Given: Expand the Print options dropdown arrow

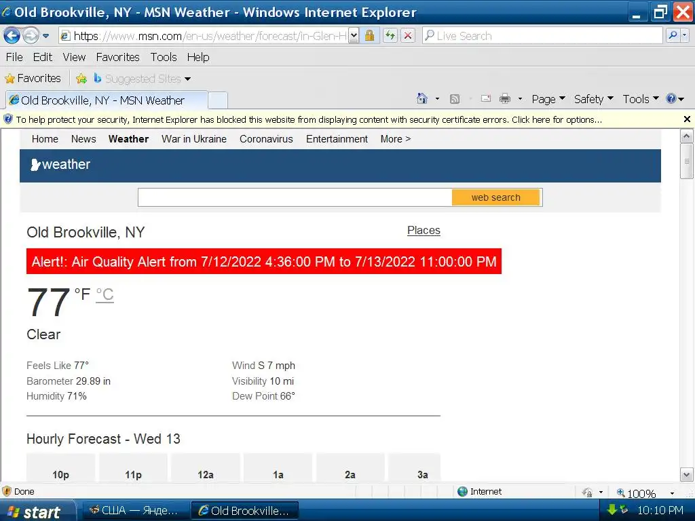Looking at the screenshot, I should pos(520,99).
